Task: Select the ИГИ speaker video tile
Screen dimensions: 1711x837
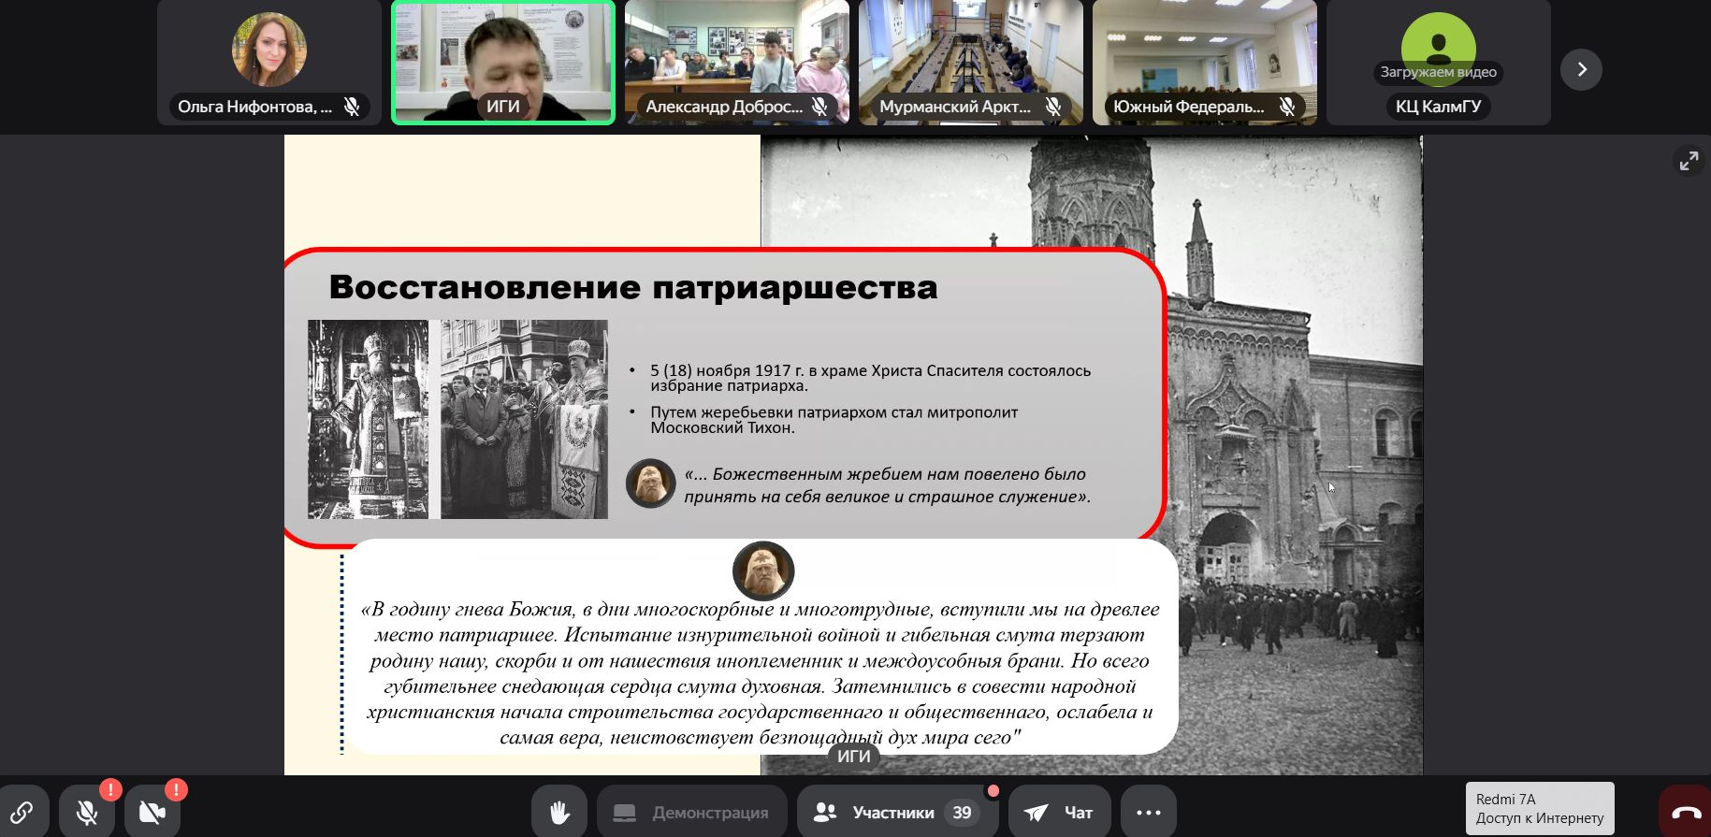Action: (x=503, y=56)
